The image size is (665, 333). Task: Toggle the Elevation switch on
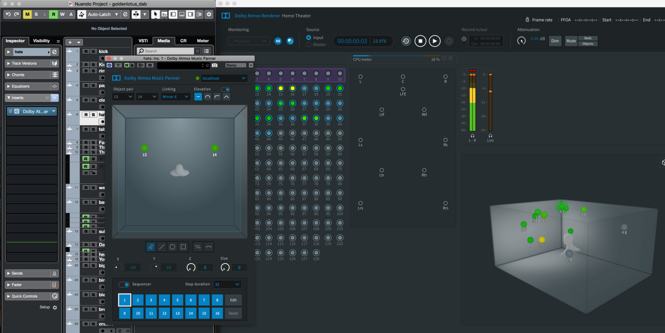(x=225, y=89)
